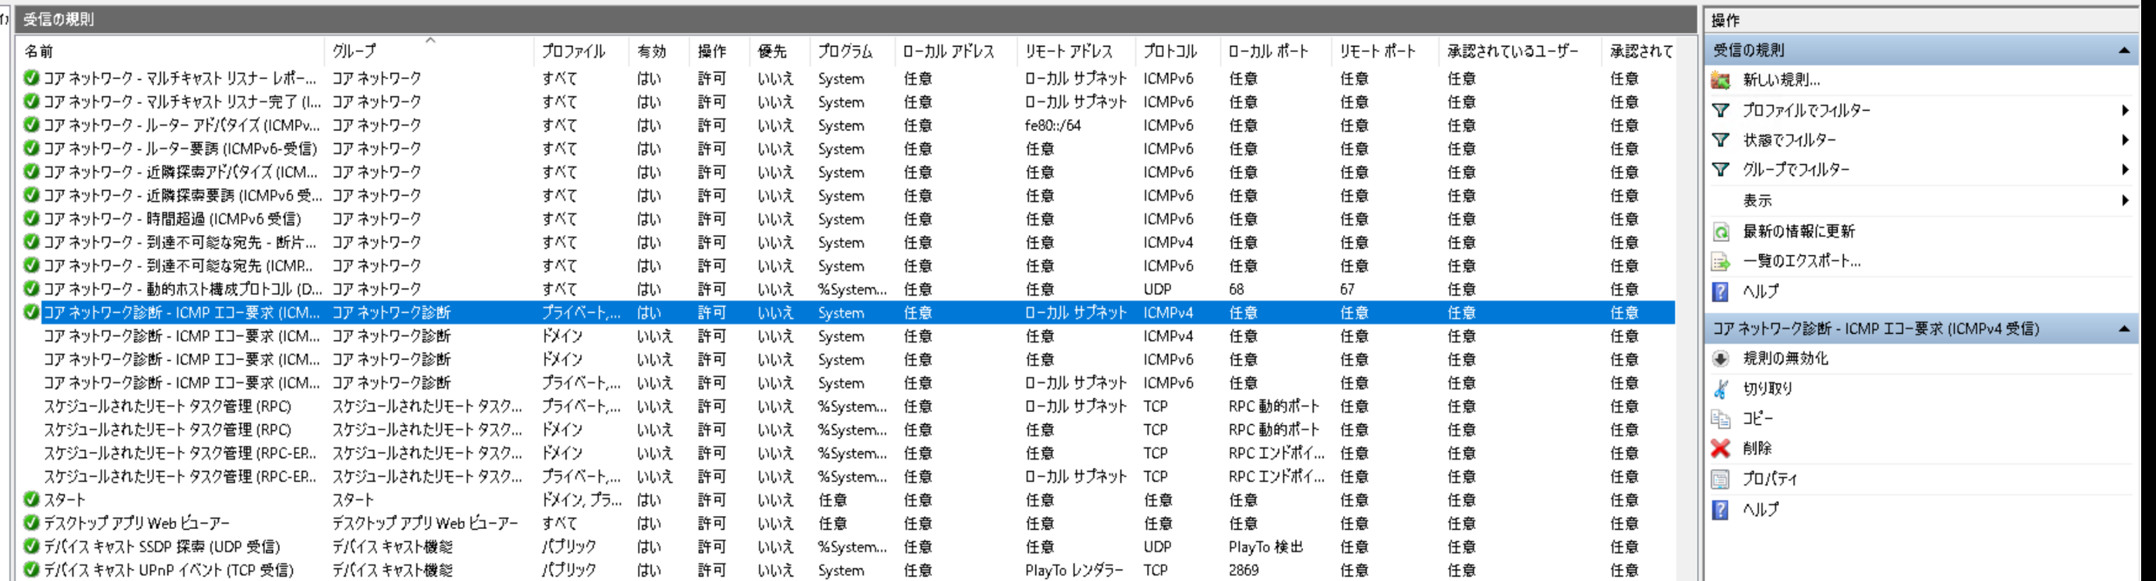Click green check icon of 近隣探索アドバタイズ rule
This screenshot has width=2156, height=581.
coord(32,172)
